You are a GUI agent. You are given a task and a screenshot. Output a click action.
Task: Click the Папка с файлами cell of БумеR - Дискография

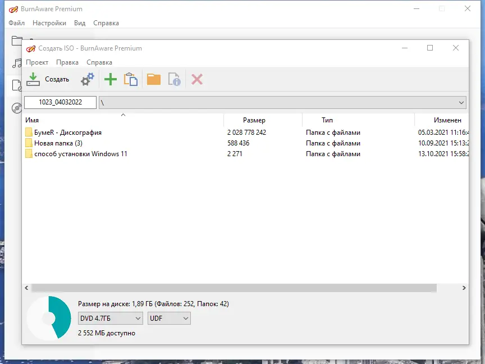click(x=333, y=133)
